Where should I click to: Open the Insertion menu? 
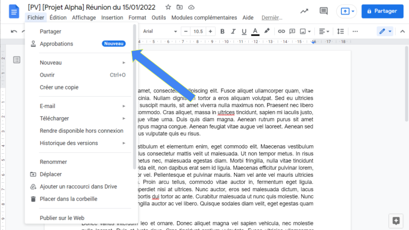(x=112, y=17)
